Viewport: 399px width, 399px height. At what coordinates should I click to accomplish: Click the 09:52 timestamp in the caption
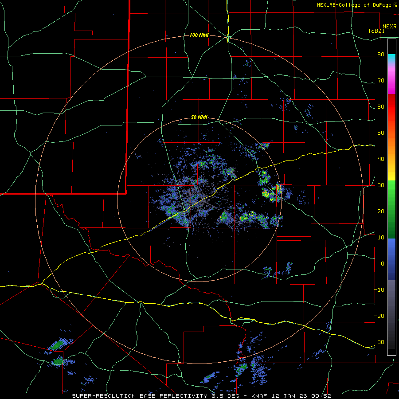[x=322, y=396]
